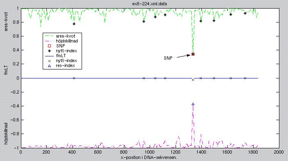Click the dipped cross marker below the SNP
Viewport: 288px width, 161px height.
tap(193, 80)
